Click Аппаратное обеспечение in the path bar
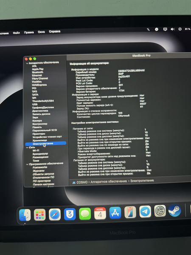191x255 pixels. pyautogui.click(x=109, y=181)
